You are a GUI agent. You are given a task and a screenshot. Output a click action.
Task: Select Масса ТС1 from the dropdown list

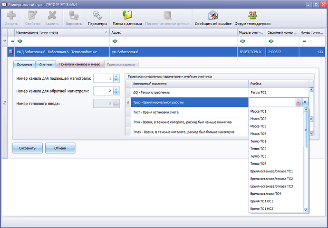coord(258,111)
